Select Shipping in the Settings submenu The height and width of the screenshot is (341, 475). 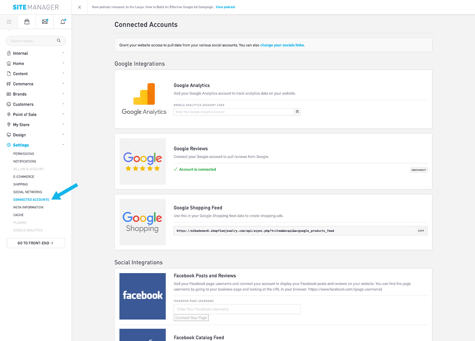20,184
